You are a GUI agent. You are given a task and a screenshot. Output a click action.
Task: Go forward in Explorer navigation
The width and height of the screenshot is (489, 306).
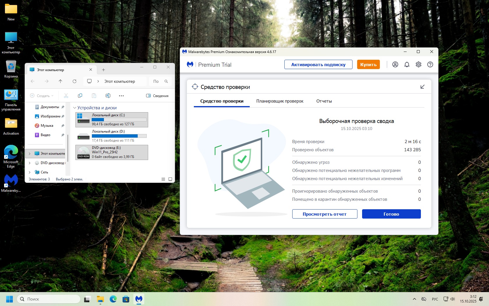47,81
